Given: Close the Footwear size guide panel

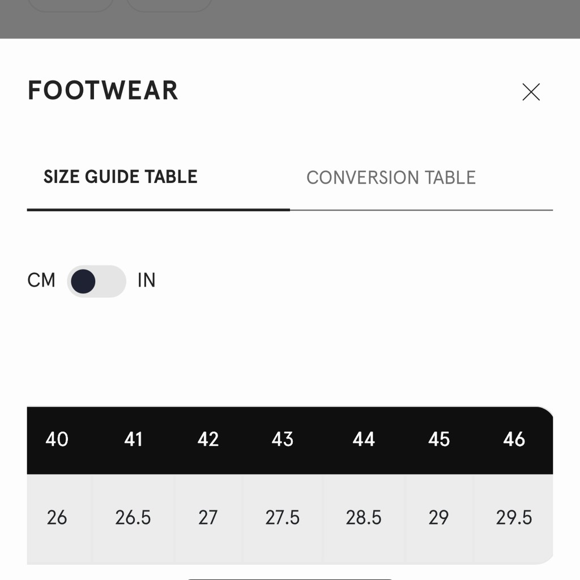Looking at the screenshot, I should tap(531, 92).
